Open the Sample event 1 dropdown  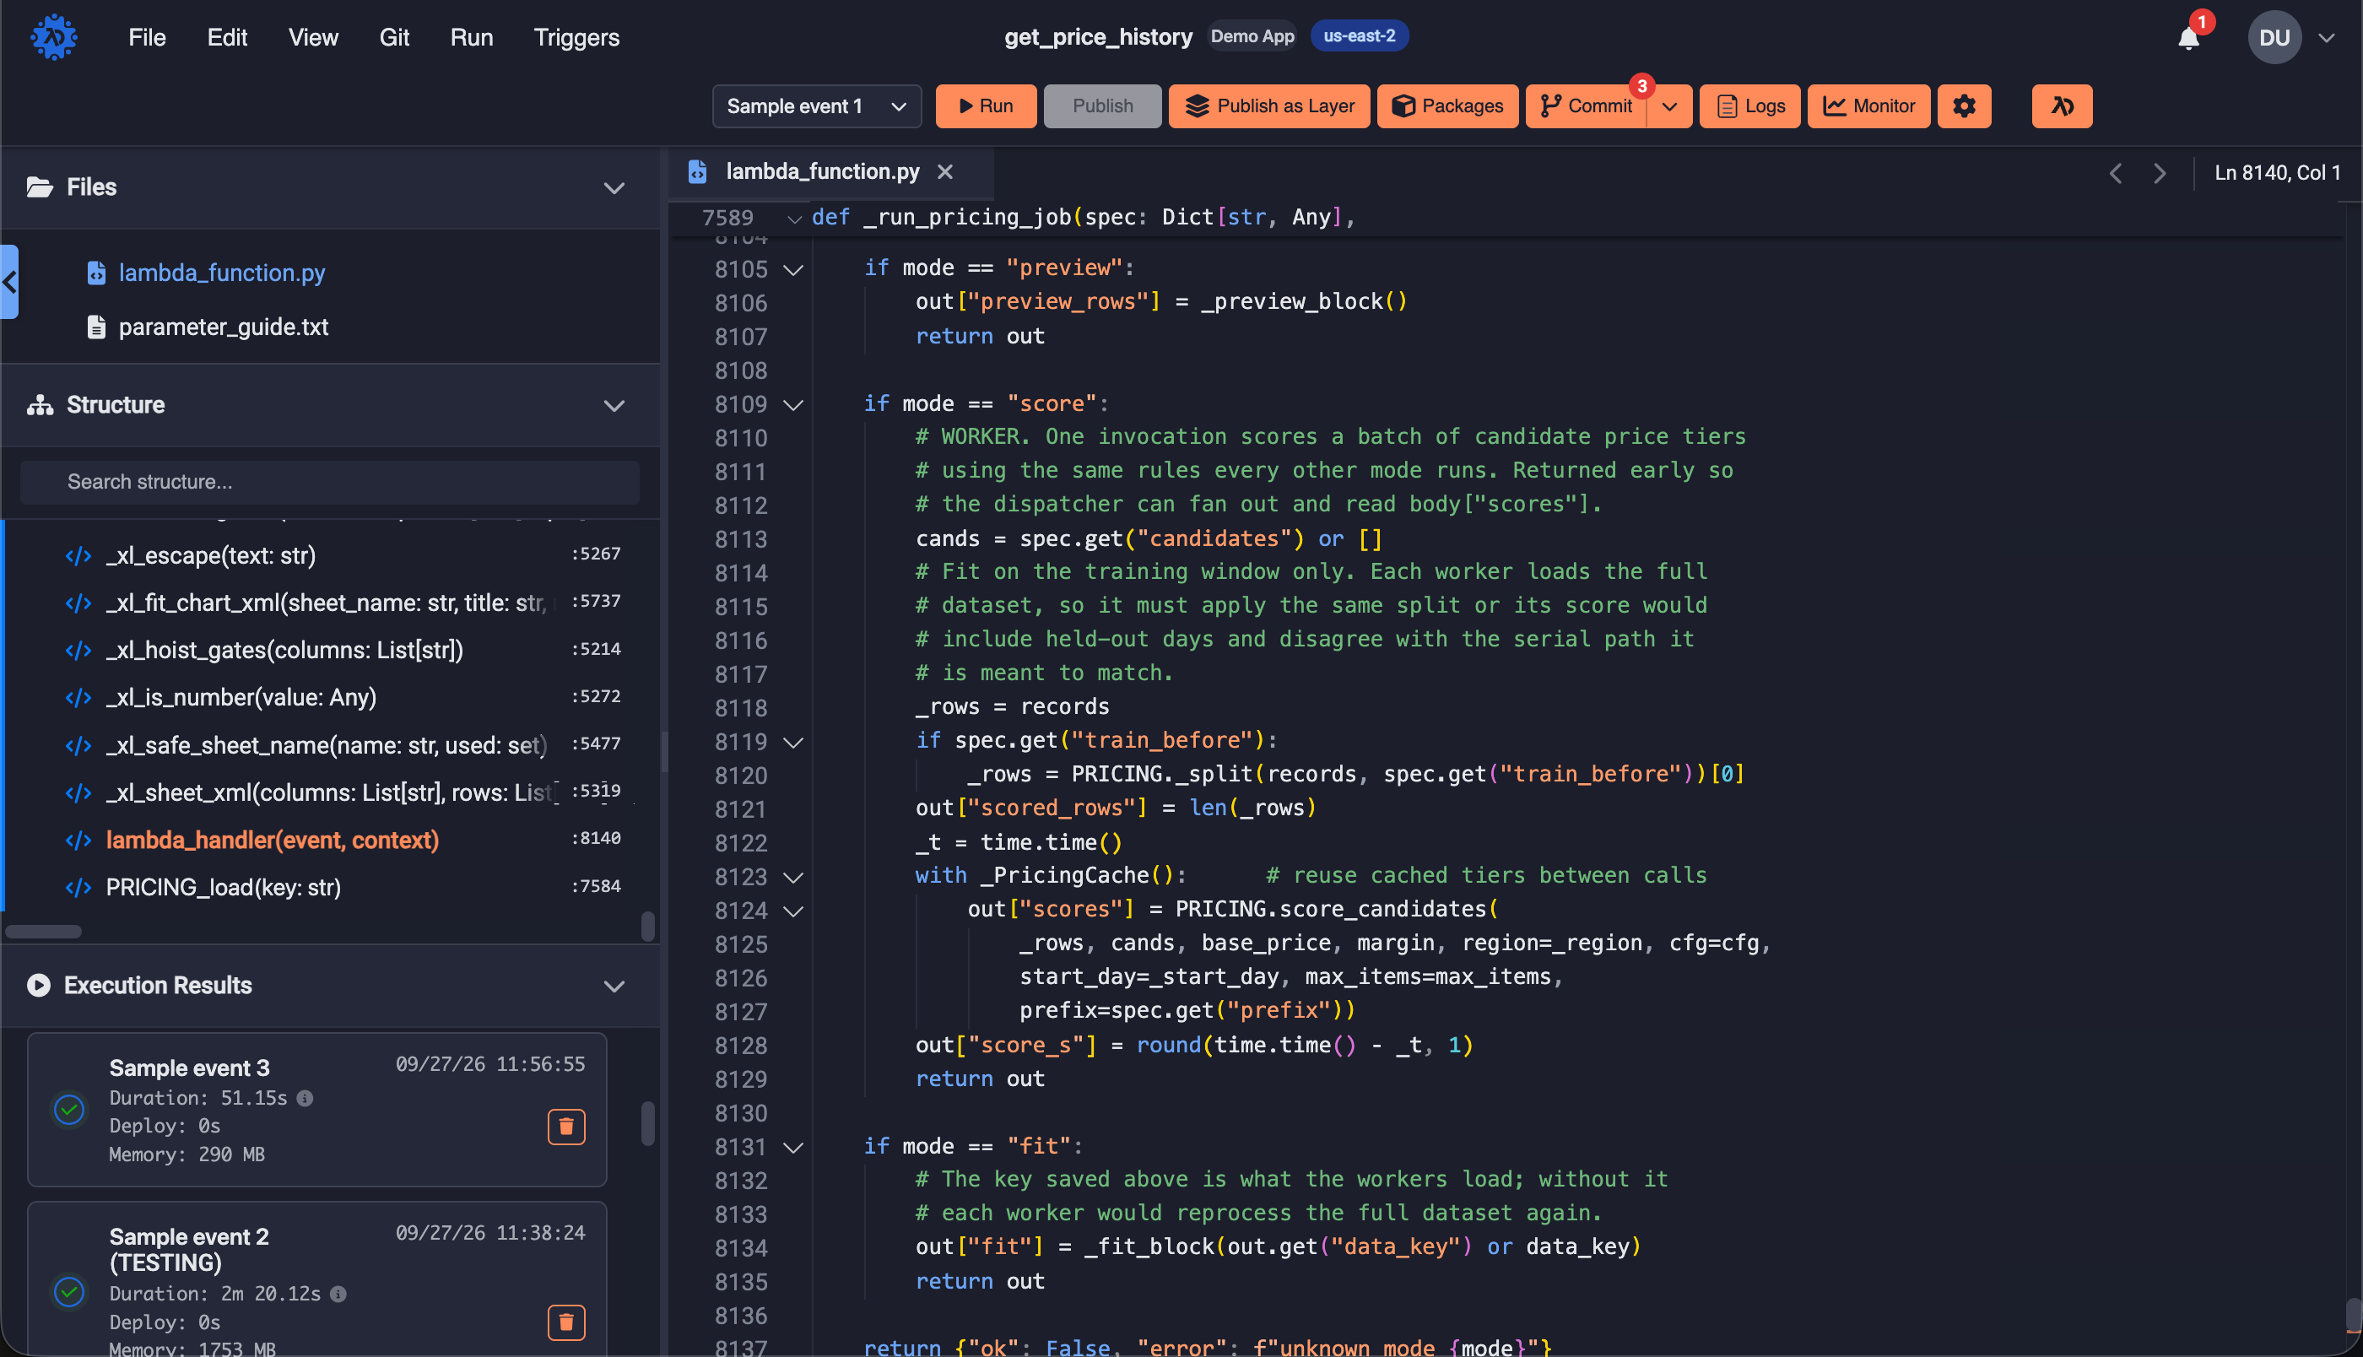pos(816,106)
